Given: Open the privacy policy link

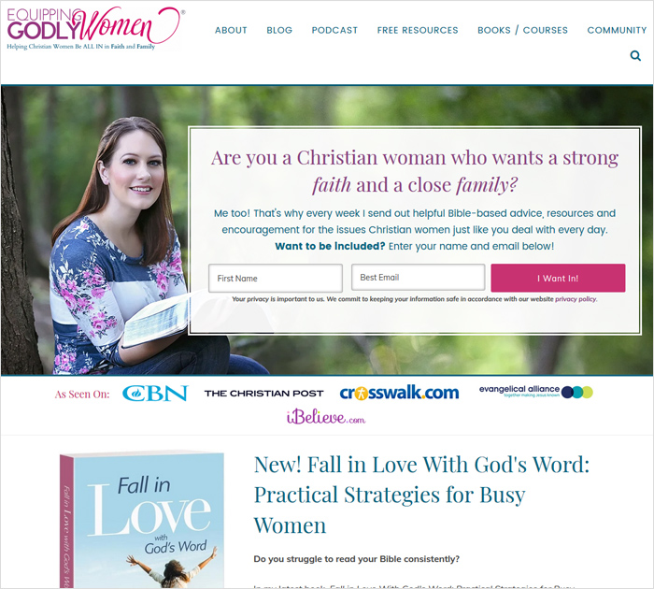Looking at the screenshot, I should click(576, 299).
